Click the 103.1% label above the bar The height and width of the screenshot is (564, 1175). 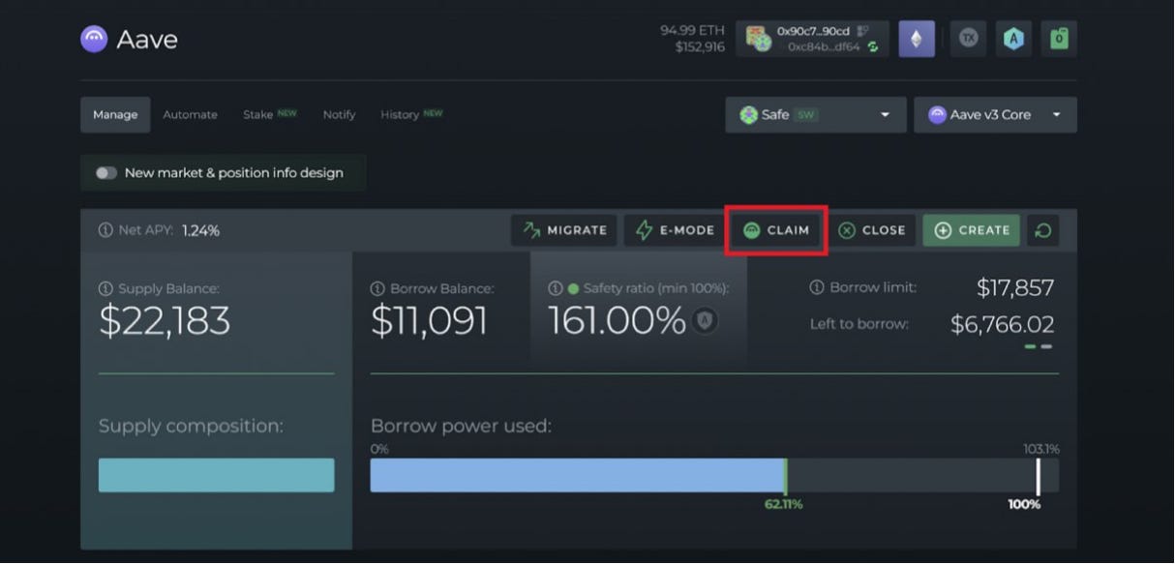pos(1041,449)
